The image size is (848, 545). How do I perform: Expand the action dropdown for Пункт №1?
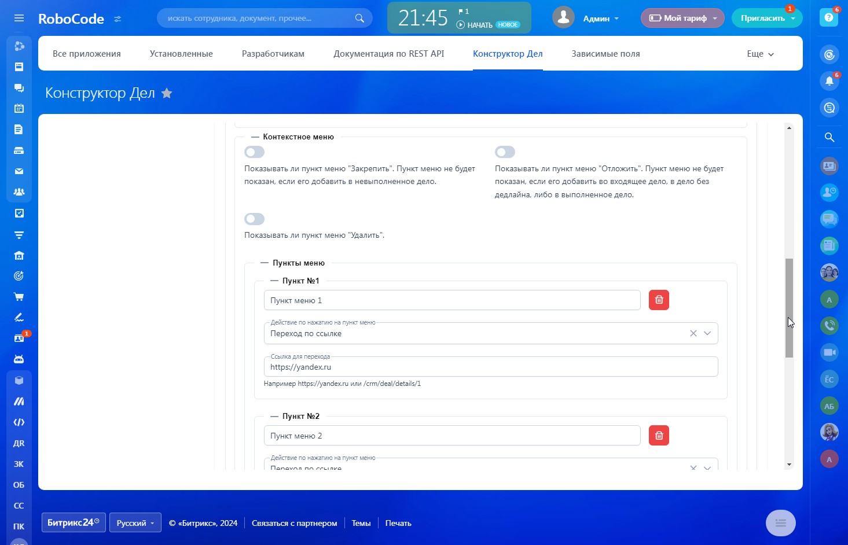click(x=707, y=333)
